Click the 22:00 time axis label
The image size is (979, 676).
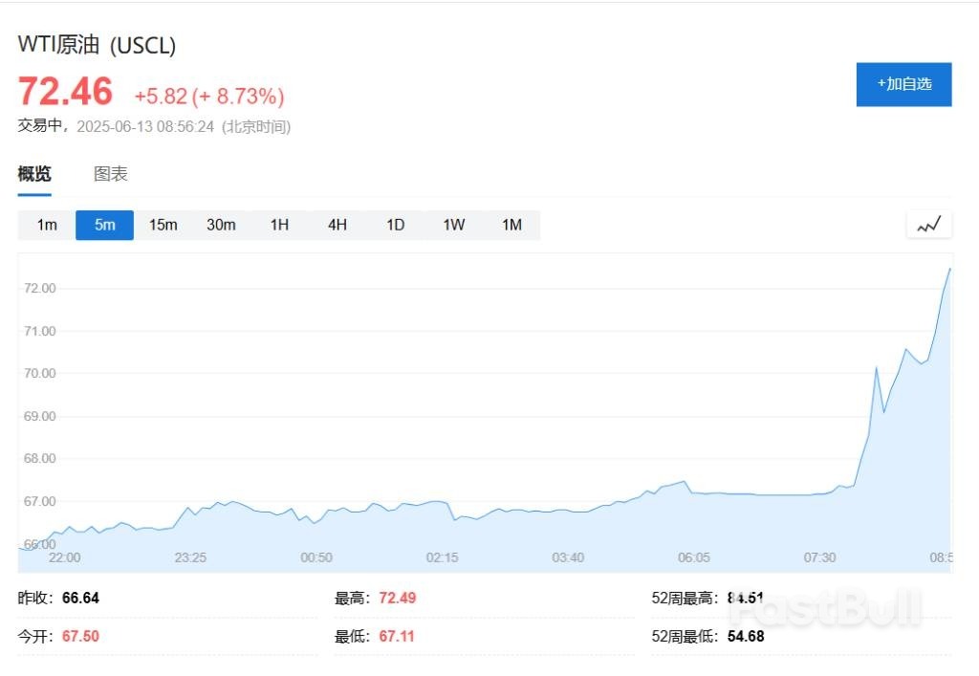pyautogui.click(x=64, y=557)
